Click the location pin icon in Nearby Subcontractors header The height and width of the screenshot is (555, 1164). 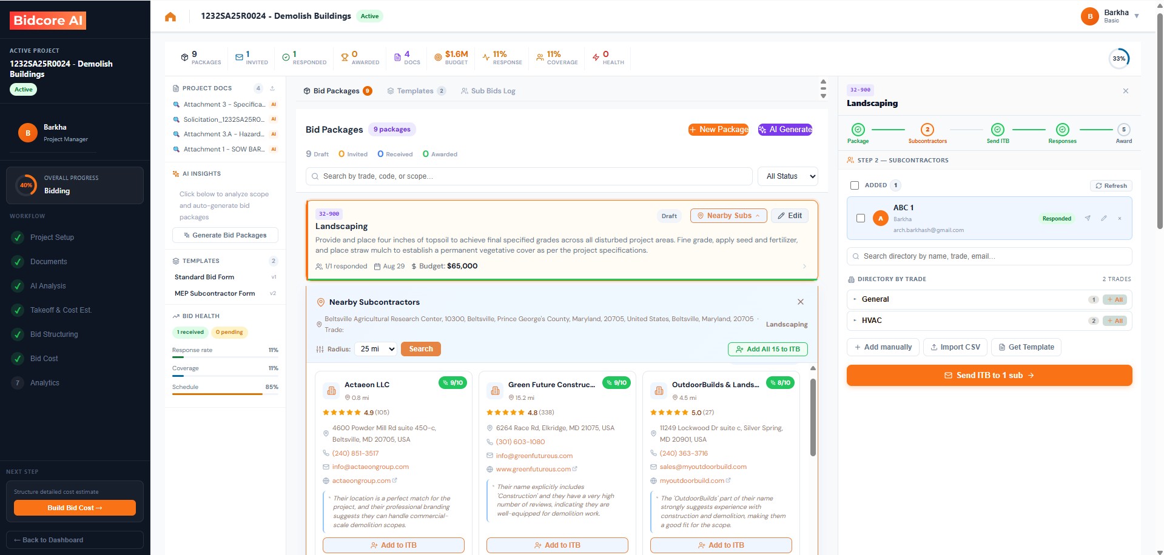[x=321, y=302]
